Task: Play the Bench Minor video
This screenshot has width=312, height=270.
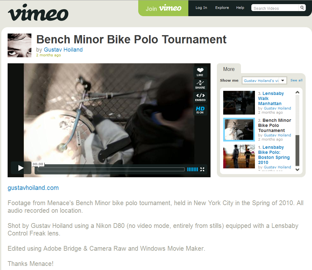Action: coord(21,168)
